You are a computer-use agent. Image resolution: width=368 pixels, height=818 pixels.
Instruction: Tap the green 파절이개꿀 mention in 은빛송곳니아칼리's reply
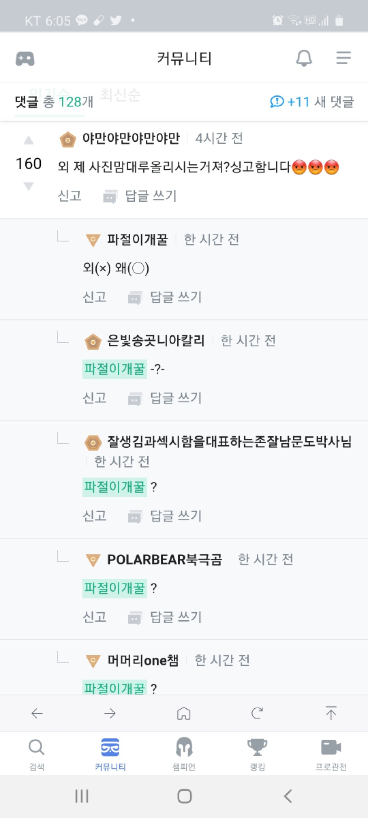(x=115, y=369)
